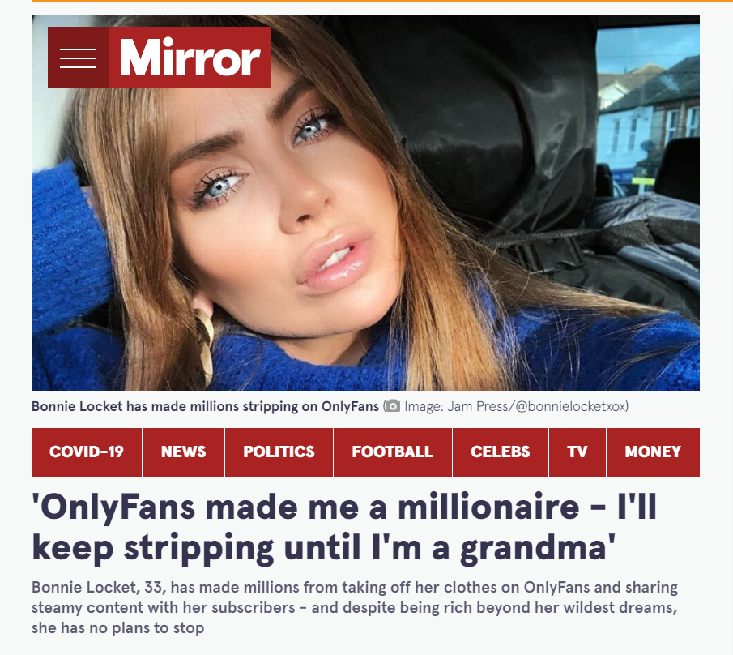Click the @bonnielocketxox handle in the credit

click(x=570, y=406)
